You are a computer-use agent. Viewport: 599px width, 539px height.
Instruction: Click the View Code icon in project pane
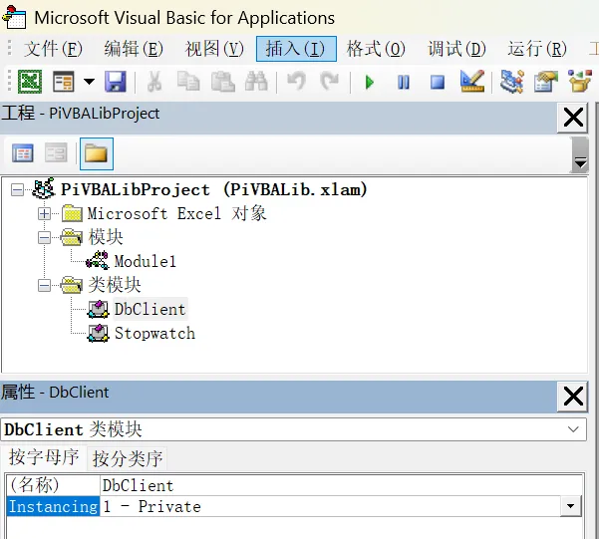click(x=23, y=153)
